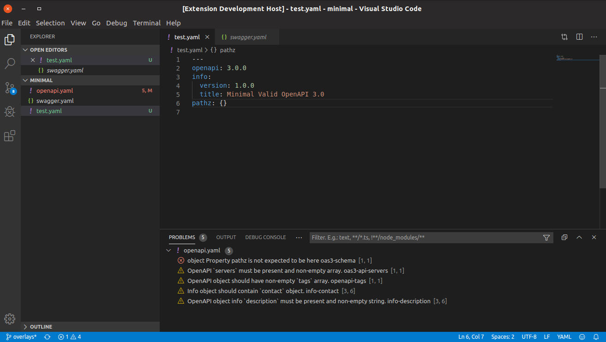Open swagger.yaml in the Minimal folder
Viewport: 606px width, 342px height.
click(x=90, y=101)
